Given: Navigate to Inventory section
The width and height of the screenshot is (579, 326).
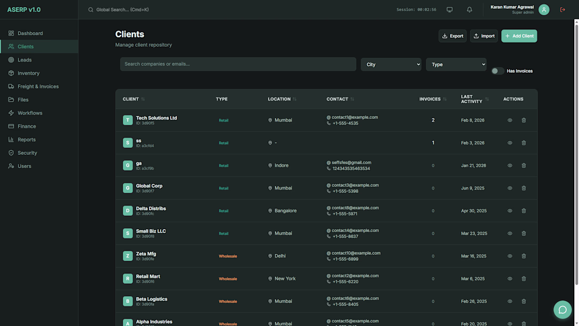Looking at the screenshot, I should 39,73.
